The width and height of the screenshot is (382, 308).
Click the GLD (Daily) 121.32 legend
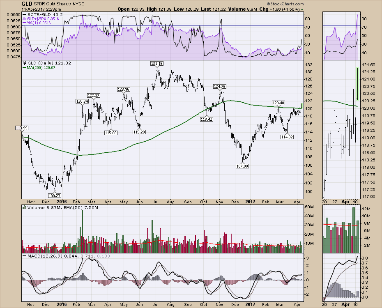tap(47, 63)
